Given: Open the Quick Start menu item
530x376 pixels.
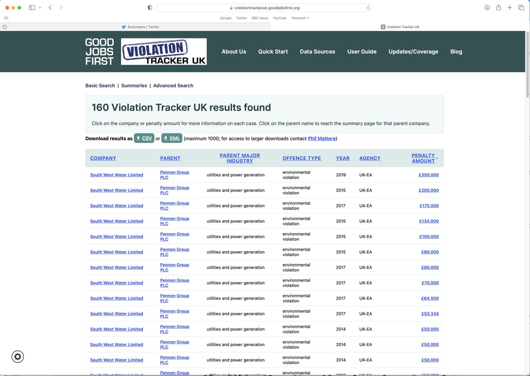Looking at the screenshot, I should coord(273,52).
